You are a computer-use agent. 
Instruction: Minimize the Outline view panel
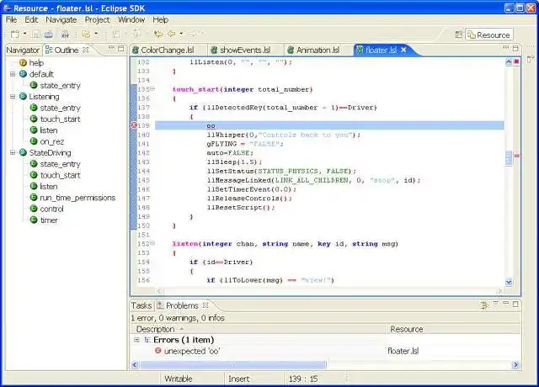pos(111,49)
